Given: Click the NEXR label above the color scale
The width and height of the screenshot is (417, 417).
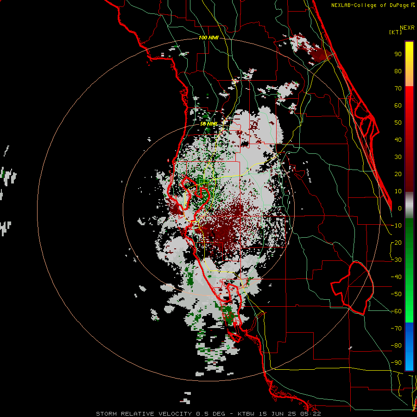Looking at the screenshot, I should pyautogui.click(x=407, y=28).
